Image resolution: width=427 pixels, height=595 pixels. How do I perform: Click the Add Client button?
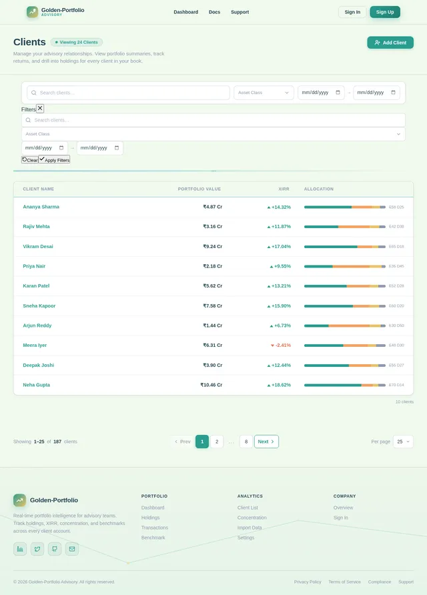point(390,43)
